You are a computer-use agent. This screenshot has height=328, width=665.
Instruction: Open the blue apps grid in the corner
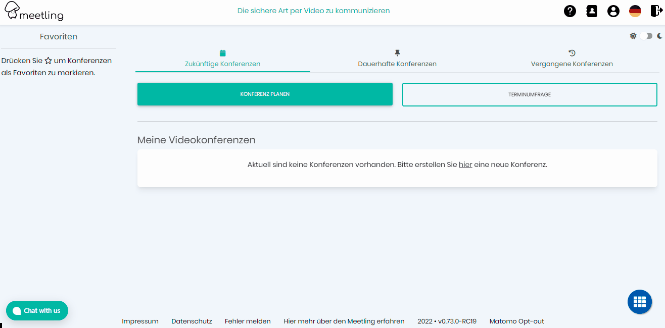tap(639, 301)
